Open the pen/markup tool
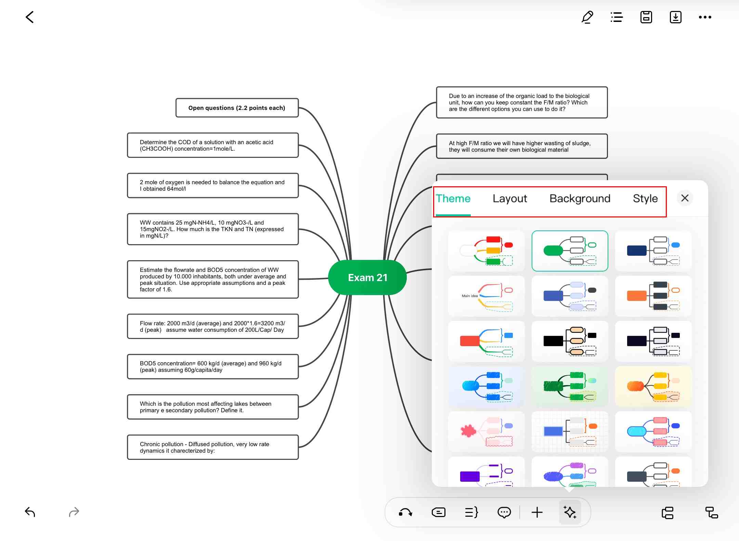Viewport: 739px width, 541px height. pyautogui.click(x=587, y=17)
